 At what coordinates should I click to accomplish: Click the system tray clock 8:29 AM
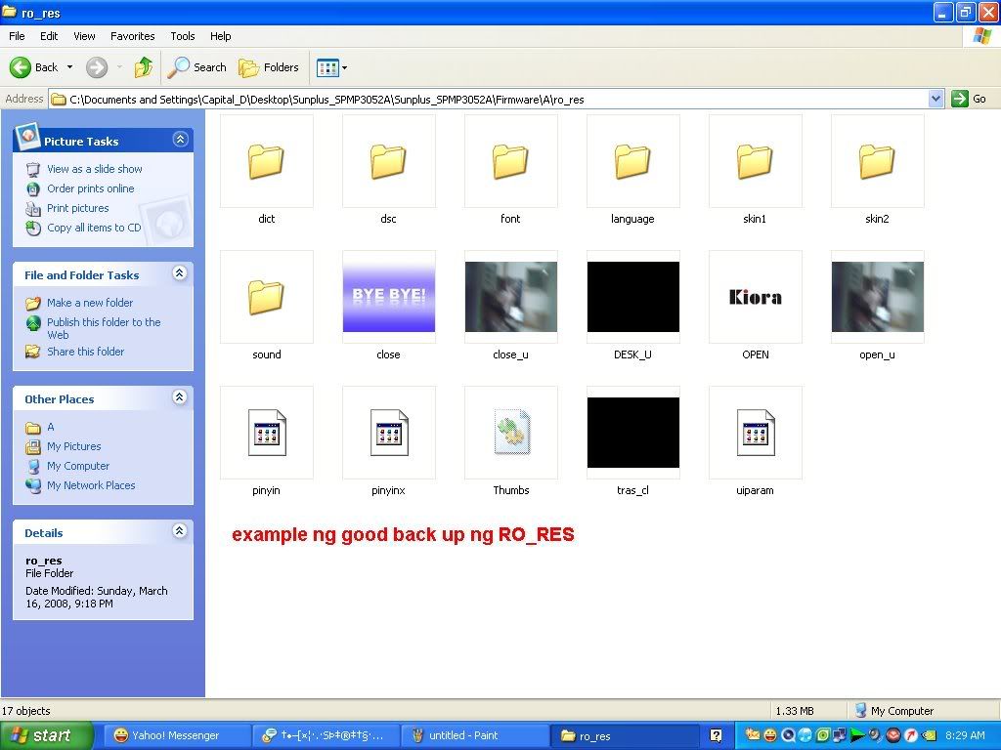pyautogui.click(x=965, y=735)
